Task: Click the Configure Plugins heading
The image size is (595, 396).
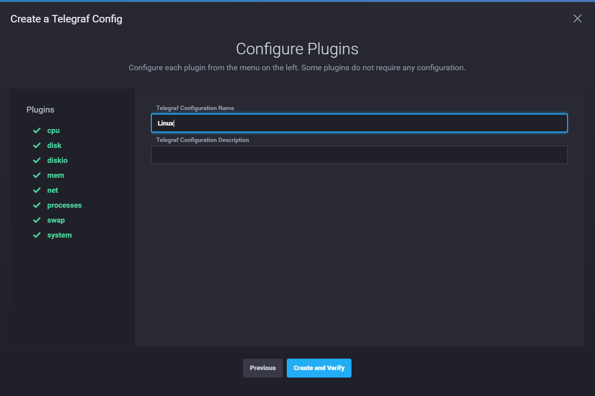Action: tap(297, 49)
